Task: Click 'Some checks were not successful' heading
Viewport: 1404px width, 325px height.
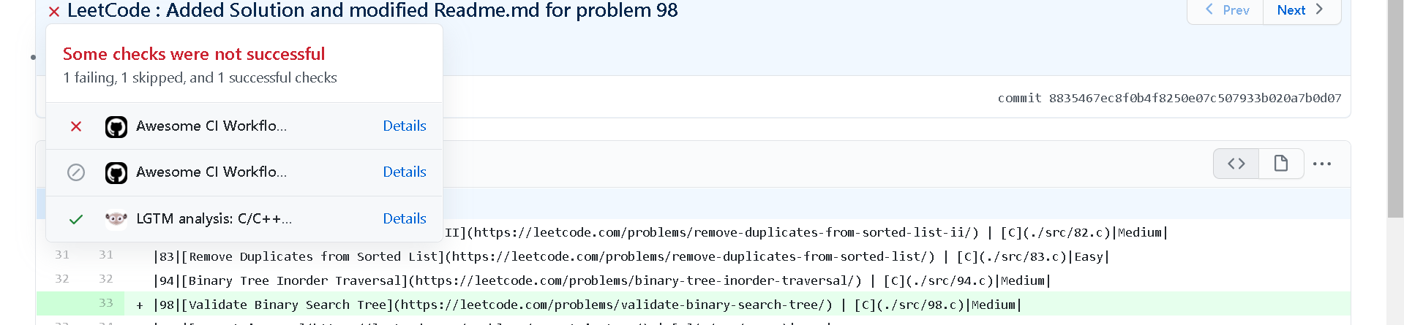Action: pos(194,54)
